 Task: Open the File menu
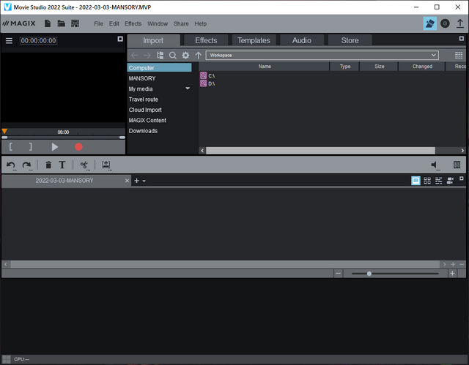(98, 23)
